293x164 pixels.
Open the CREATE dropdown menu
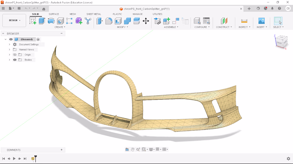(60, 27)
